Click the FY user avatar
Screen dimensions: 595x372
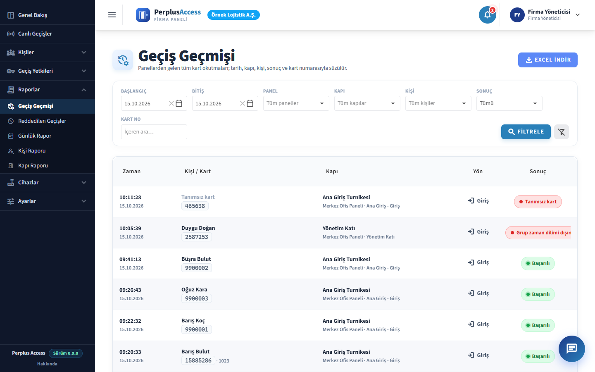[x=517, y=15]
